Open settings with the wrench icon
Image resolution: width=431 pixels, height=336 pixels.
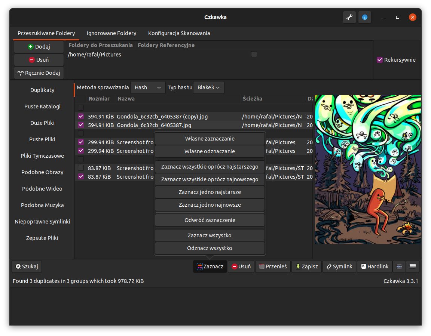tap(349, 17)
